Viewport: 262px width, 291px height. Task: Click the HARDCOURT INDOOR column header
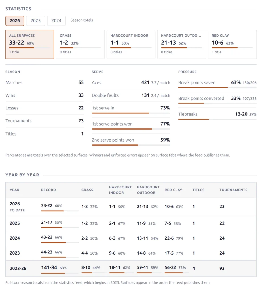pyautogui.click(x=120, y=190)
